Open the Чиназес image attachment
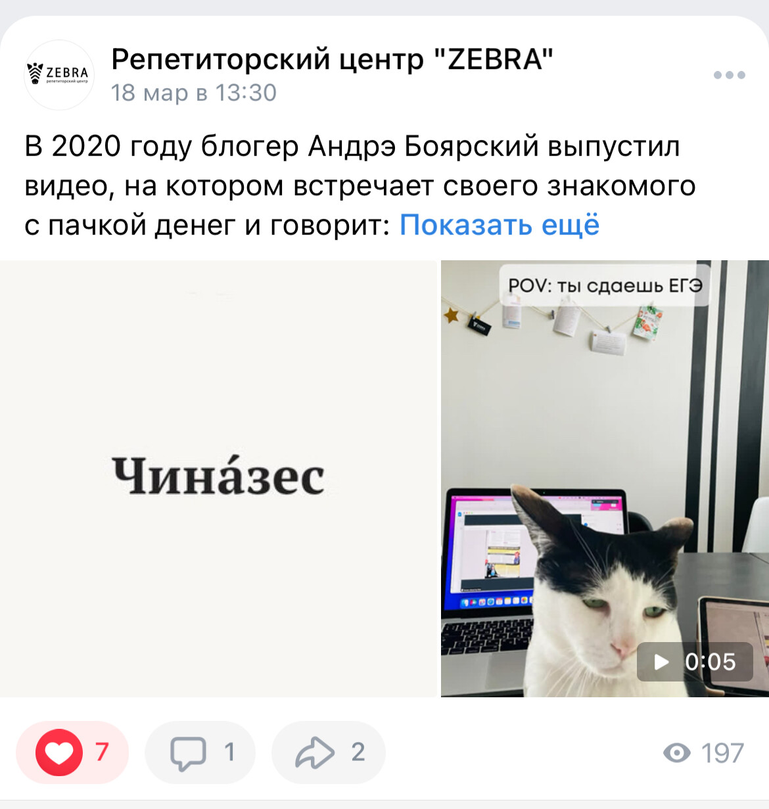The image size is (769, 809). click(x=218, y=478)
